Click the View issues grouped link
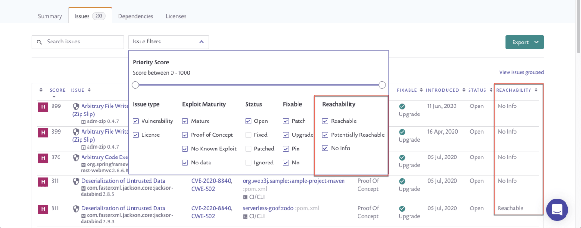This screenshot has height=228, width=581. click(x=521, y=72)
